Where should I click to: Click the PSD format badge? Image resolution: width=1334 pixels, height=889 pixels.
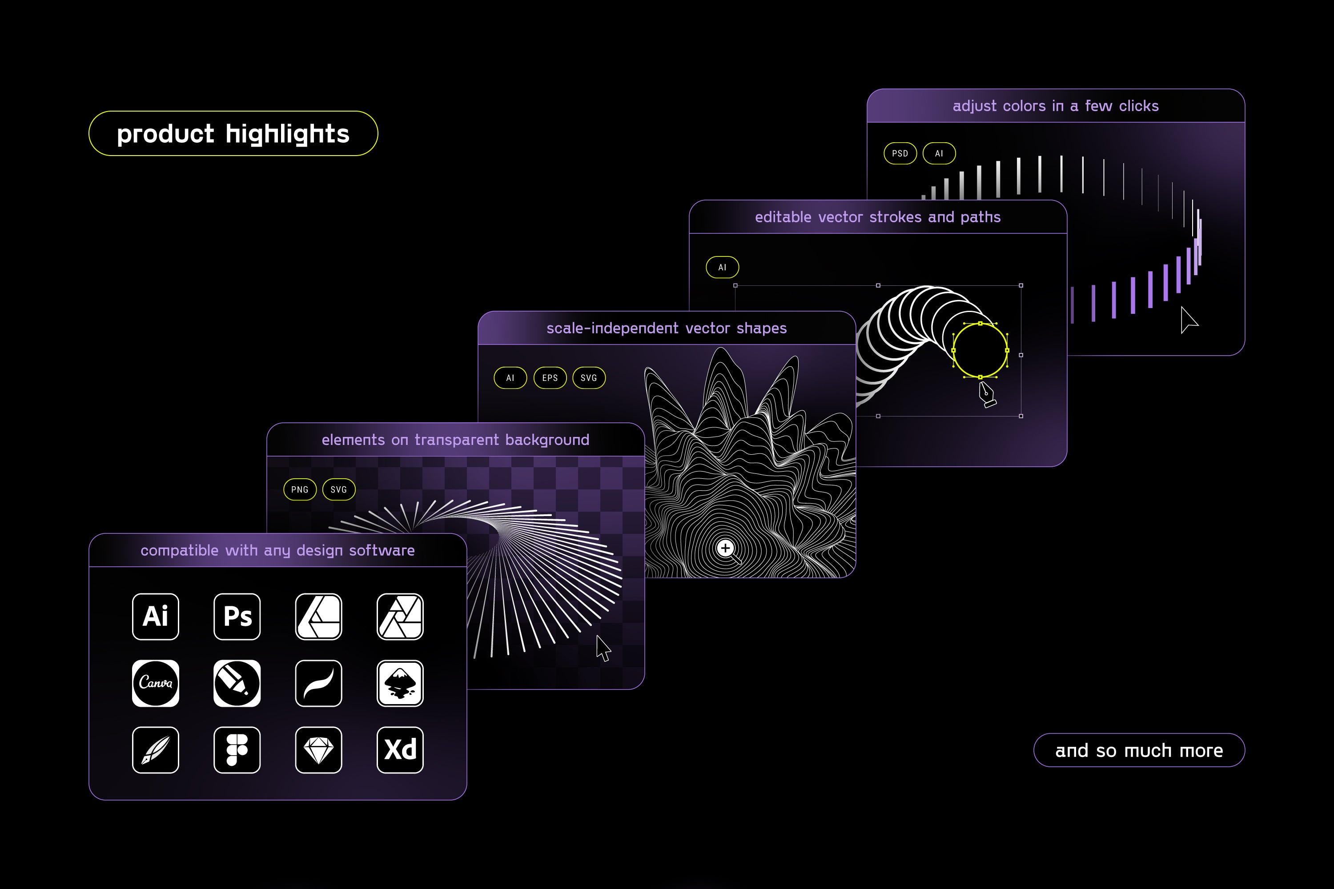point(900,153)
